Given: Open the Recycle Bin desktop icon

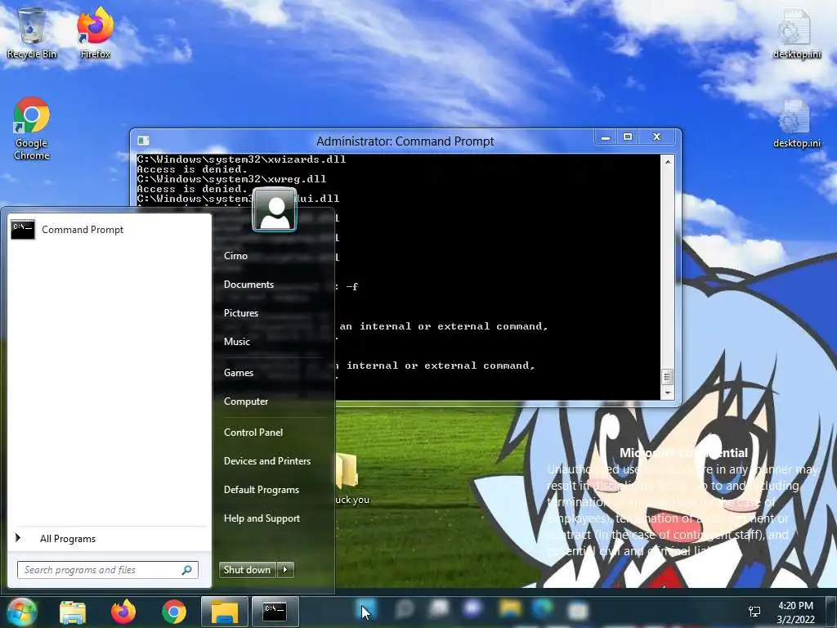Looking at the screenshot, I should (32, 33).
